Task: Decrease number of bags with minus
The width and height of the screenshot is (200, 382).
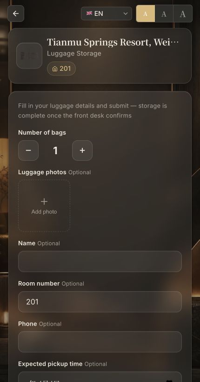Action: coord(28,150)
